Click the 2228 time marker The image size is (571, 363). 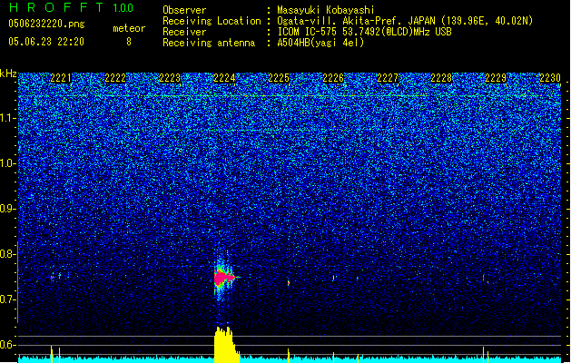(441, 78)
